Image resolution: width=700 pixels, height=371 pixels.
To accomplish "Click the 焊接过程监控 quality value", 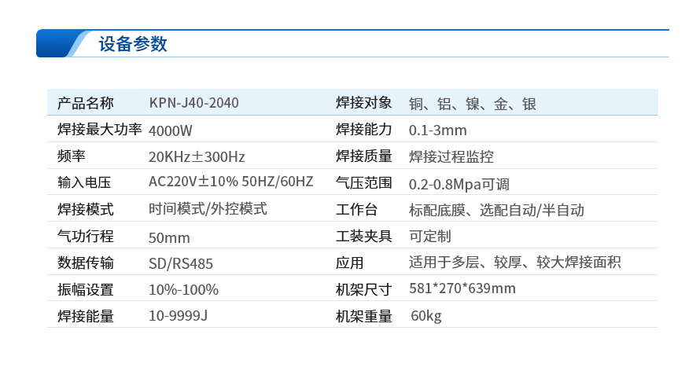I will tap(451, 156).
